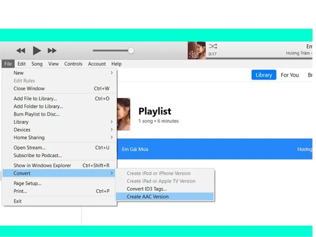Choose Show in Windows Explorer
This screenshot has width=316, height=237.
click(59, 166)
